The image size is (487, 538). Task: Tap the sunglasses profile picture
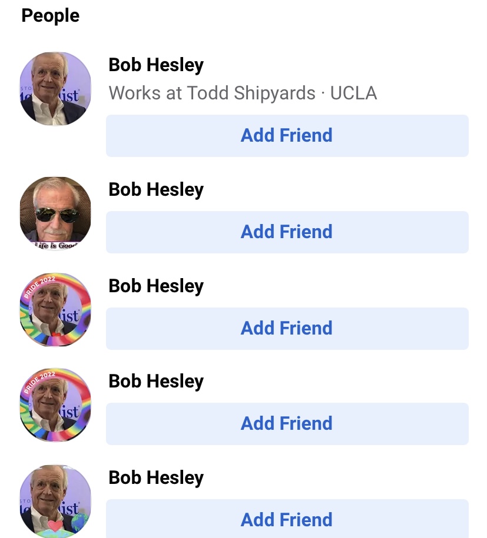click(x=55, y=213)
